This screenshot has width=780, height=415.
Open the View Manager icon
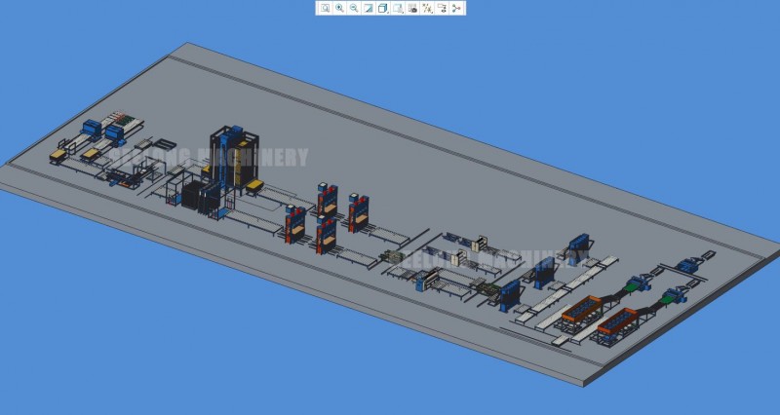[412, 8]
